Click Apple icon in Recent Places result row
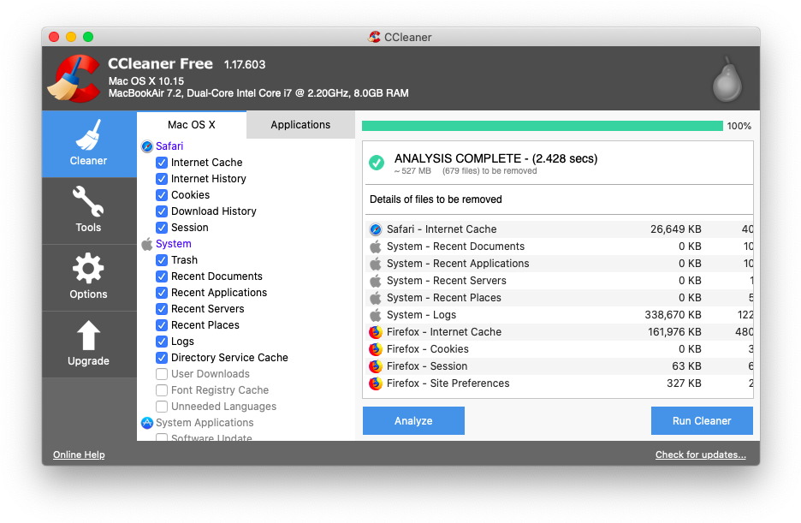Viewport: 801px width, 523px height. pos(376,298)
